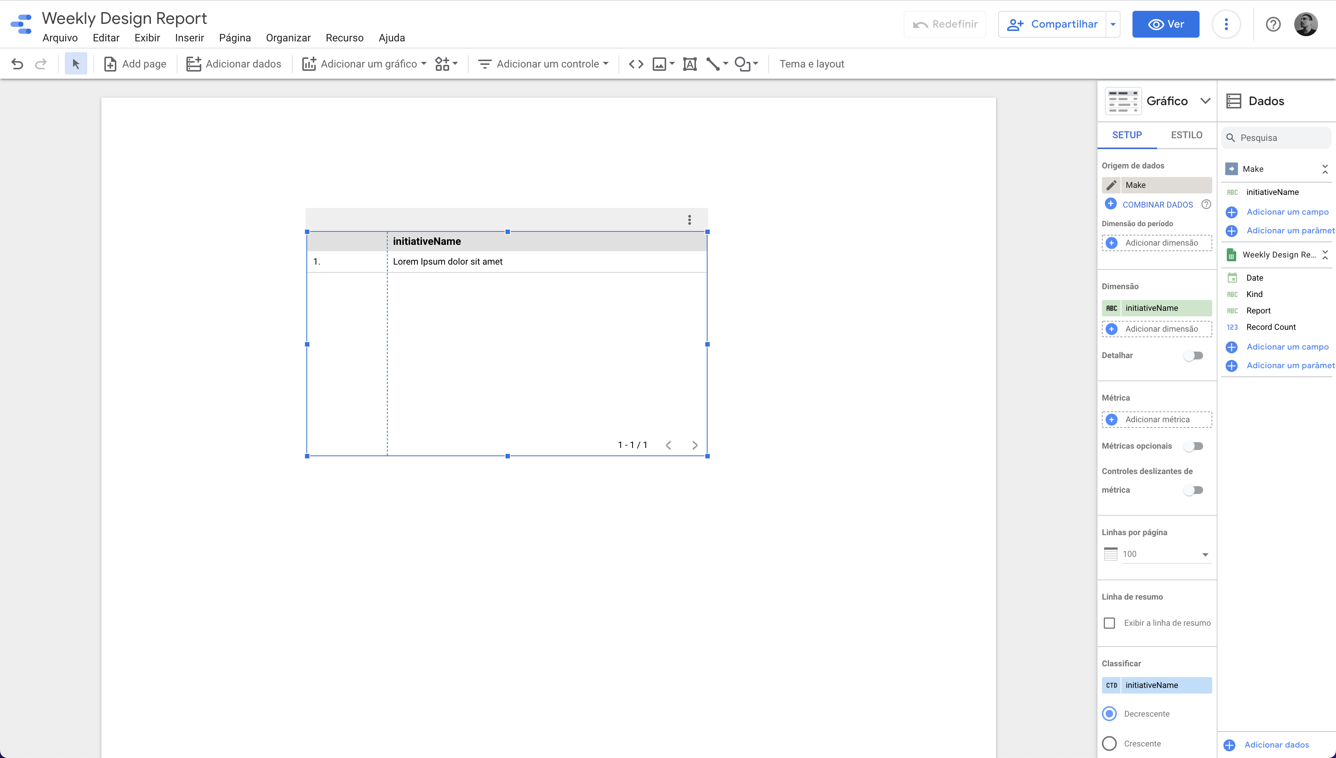Select the text box tool

(x=689, y=64)
